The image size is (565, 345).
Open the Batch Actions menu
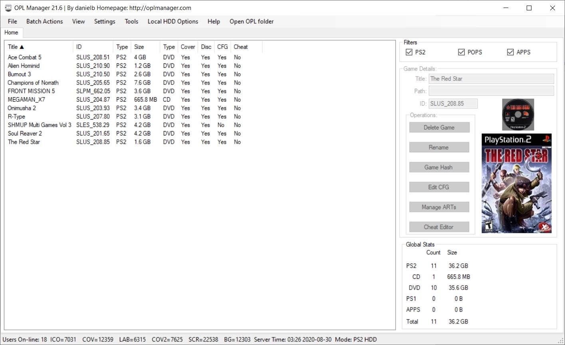pyautogui.click(x=45, y=22)
